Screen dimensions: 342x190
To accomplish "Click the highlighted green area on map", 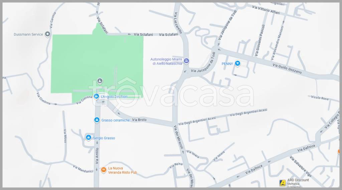I will pyautogui.click(x=97, y=63).
